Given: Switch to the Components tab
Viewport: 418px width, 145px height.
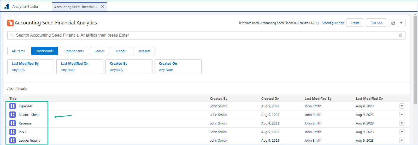Looking at the screenshot, I should pos(74,51).
